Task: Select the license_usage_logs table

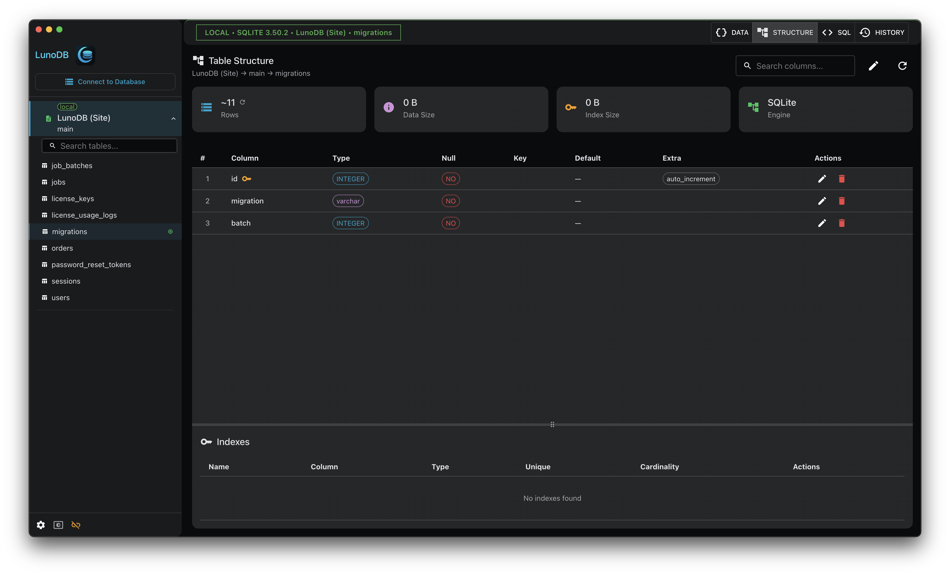Action: coord(84,215)
